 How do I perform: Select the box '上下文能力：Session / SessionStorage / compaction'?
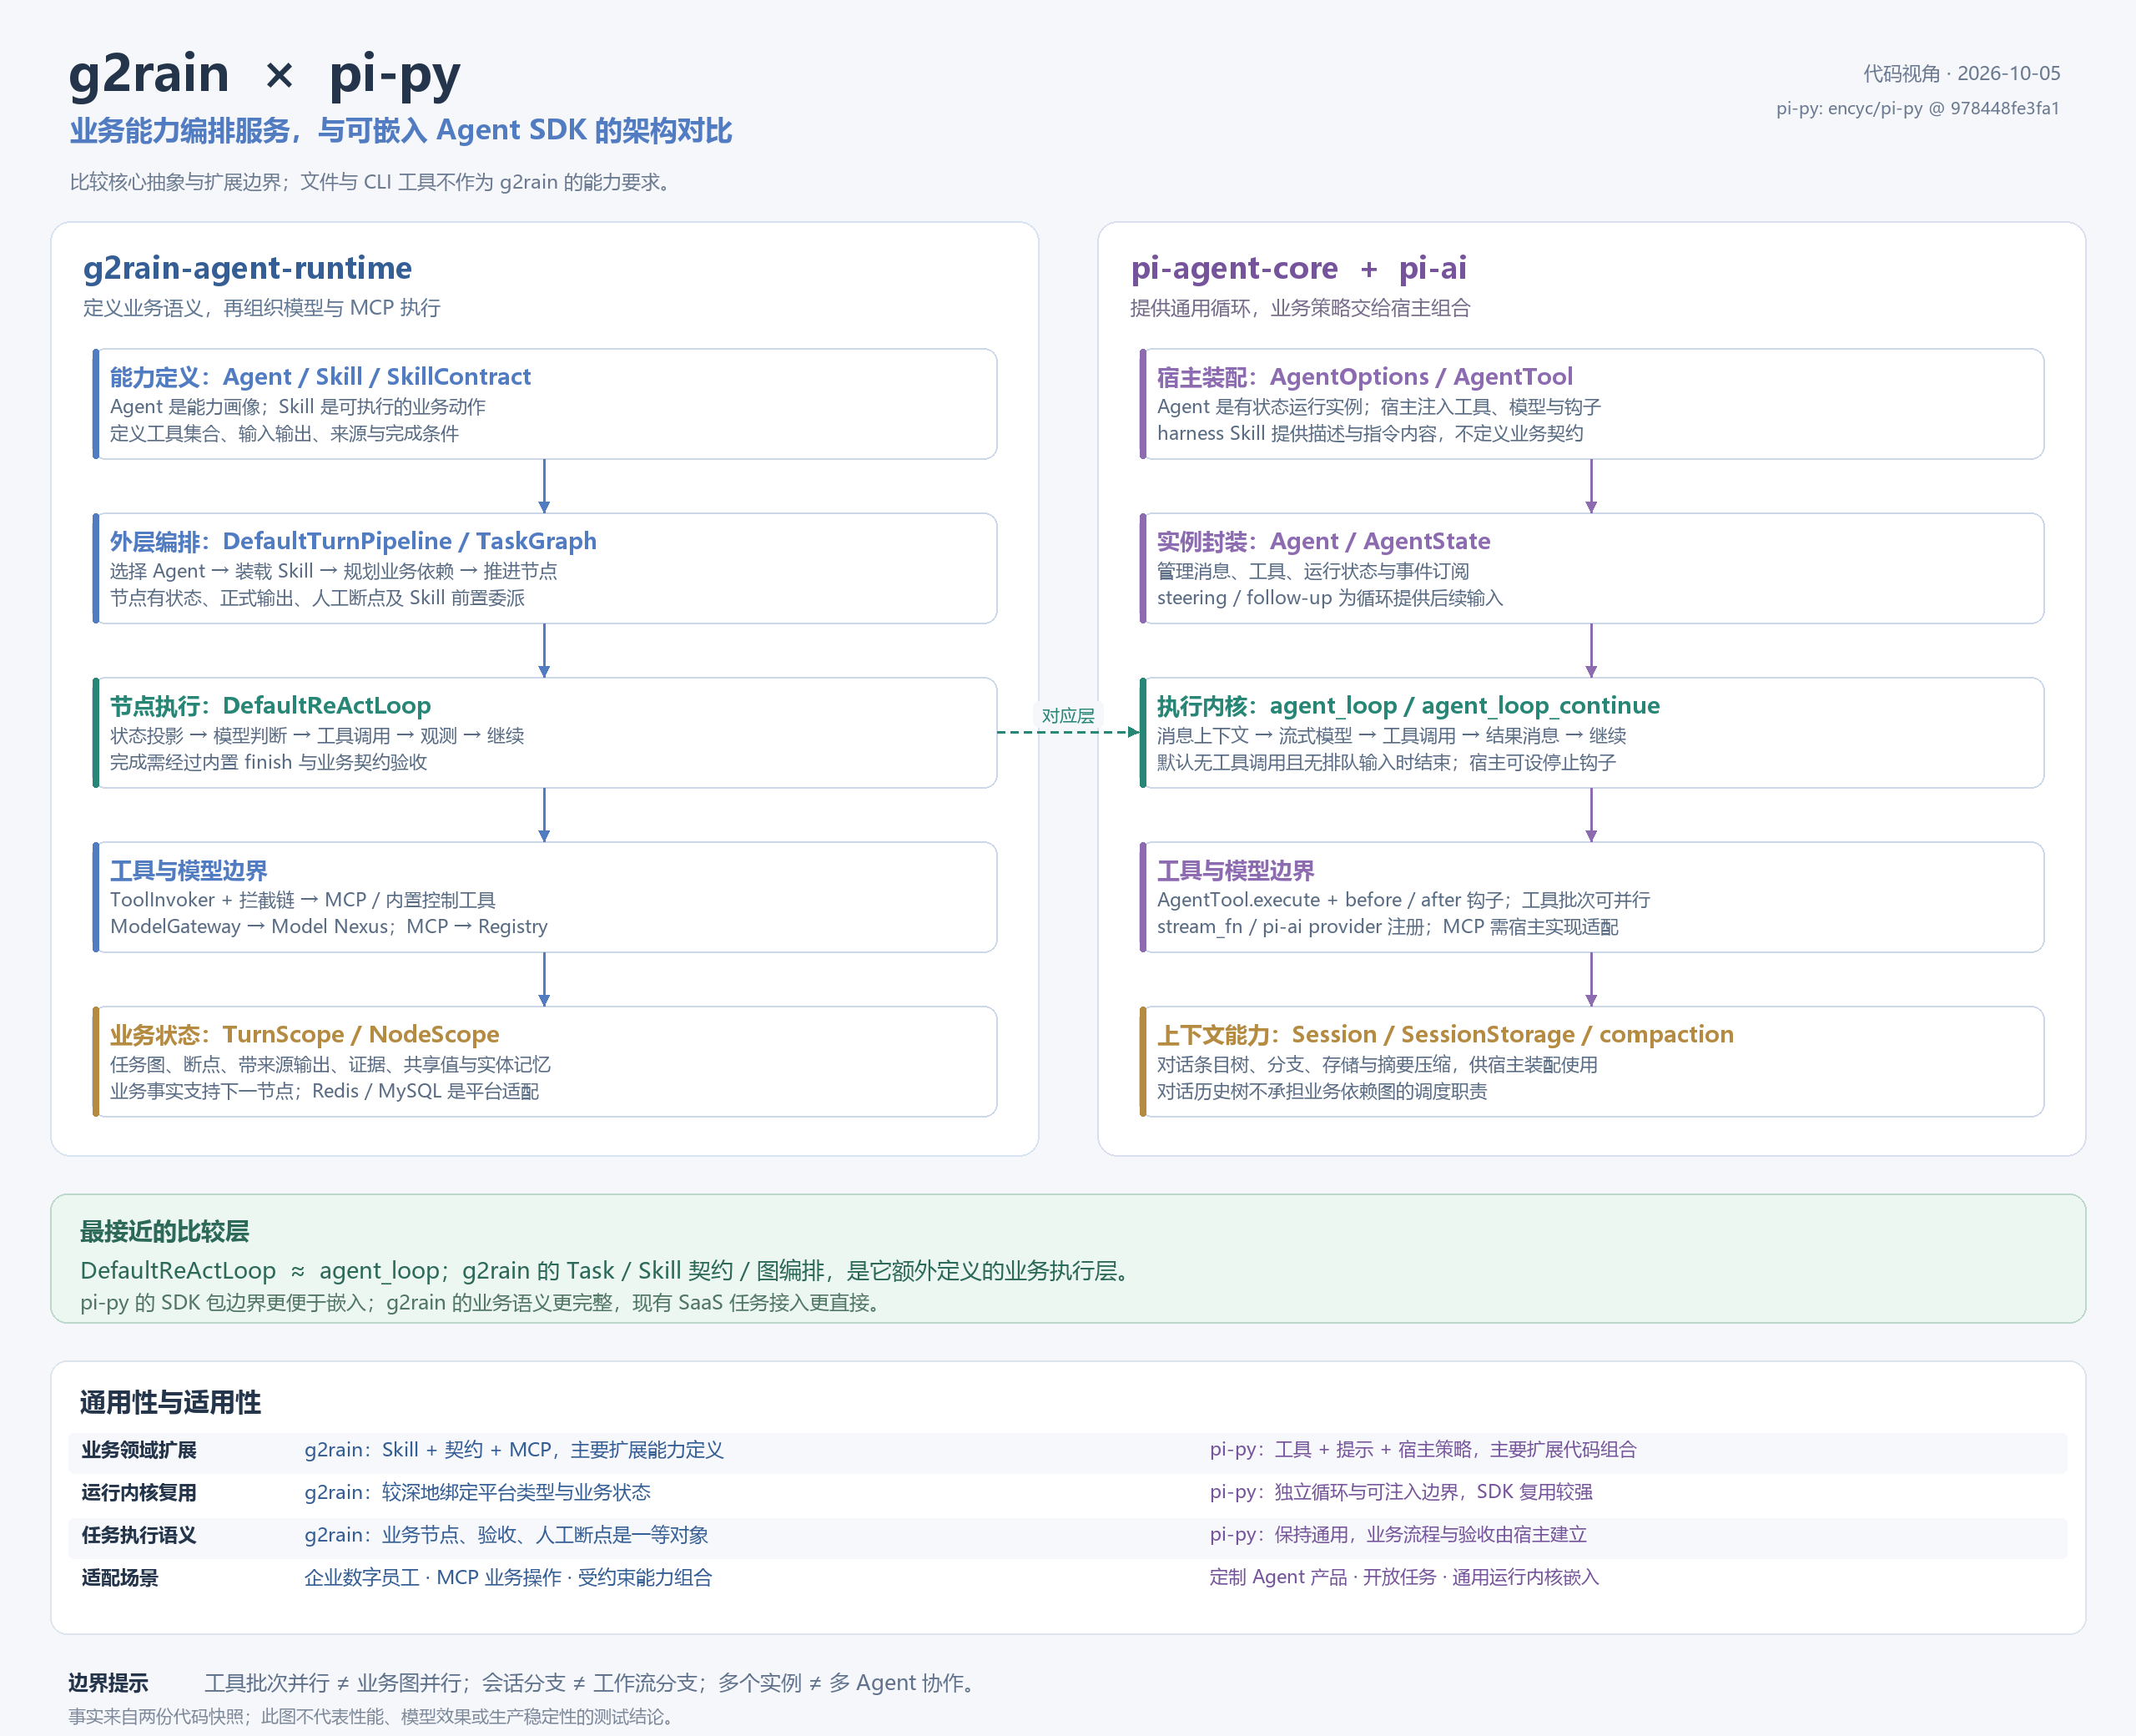click(1591, 1061)
